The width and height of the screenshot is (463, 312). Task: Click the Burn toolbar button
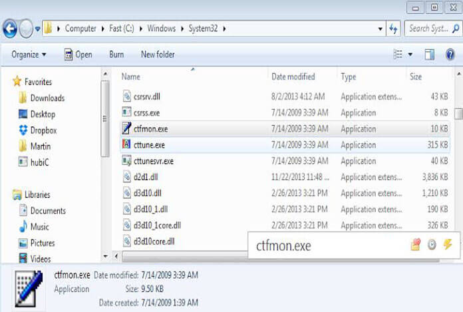point(116,55)
